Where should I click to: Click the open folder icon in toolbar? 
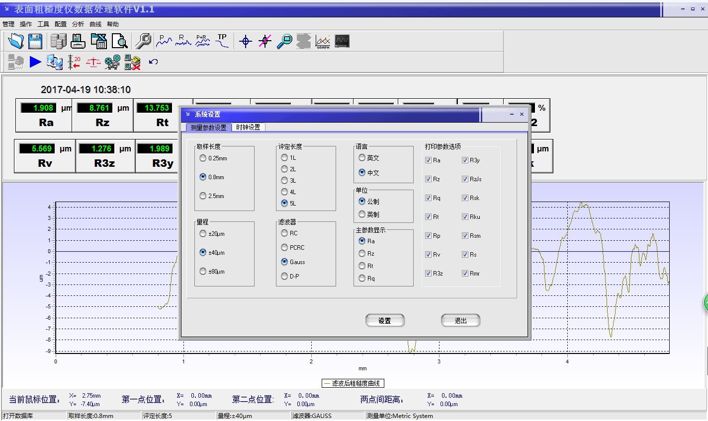click(16, 41)
